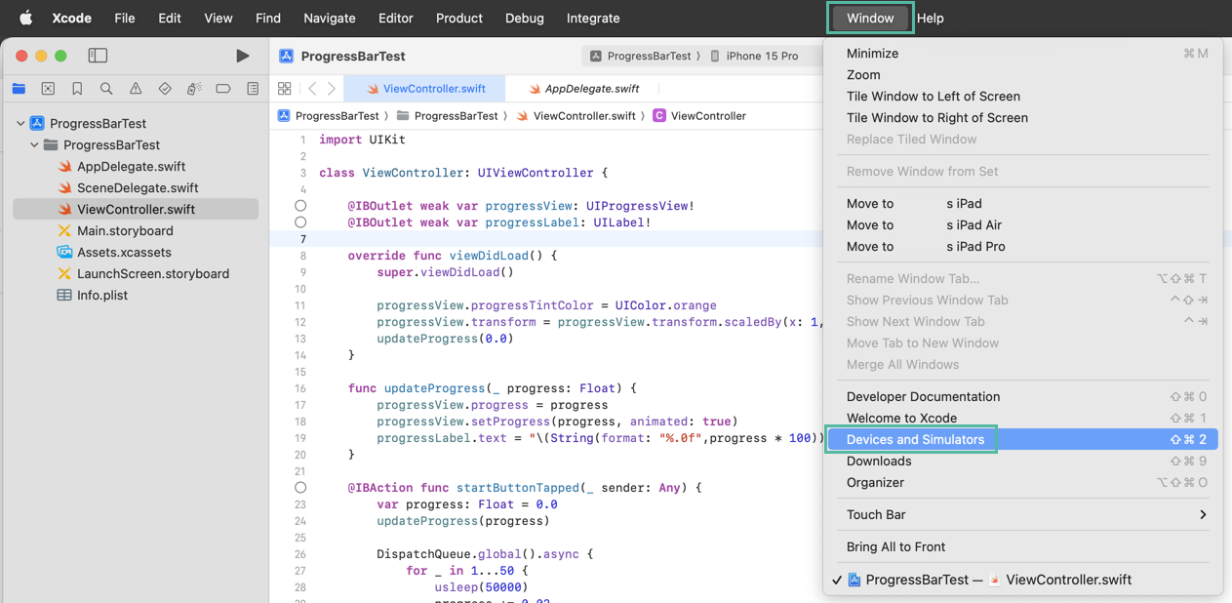Open ViewController symbol in jump bar
1232x603 pixels.
pos(699,115)
